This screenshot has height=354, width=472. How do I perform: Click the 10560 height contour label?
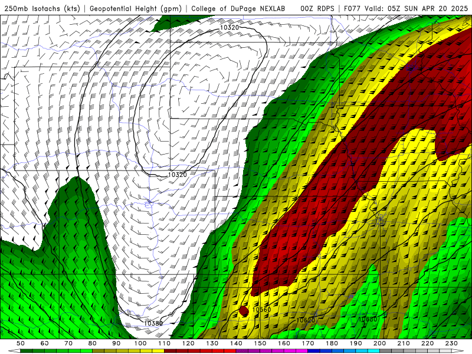261,309
